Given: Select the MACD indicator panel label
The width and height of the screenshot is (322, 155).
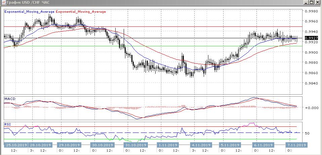Looking at the screenshot, I should 10,99.
